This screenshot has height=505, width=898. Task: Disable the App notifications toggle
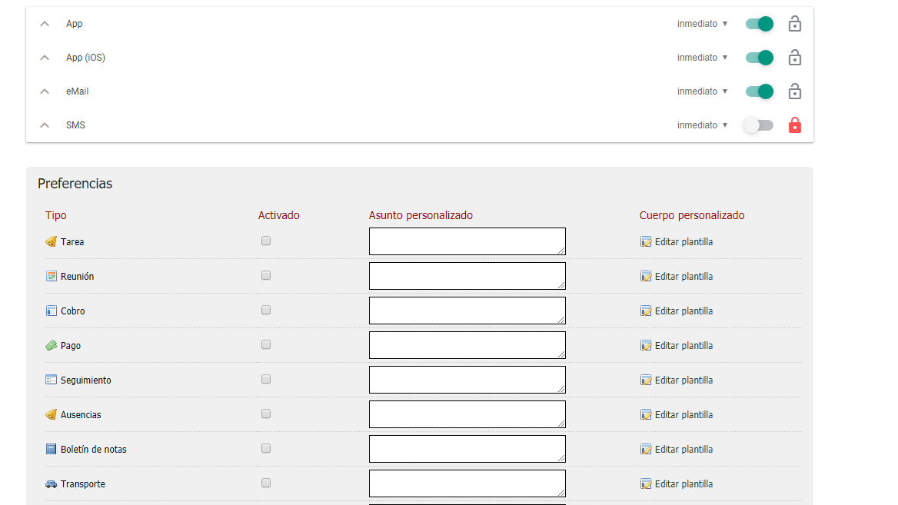coord(760,24)
